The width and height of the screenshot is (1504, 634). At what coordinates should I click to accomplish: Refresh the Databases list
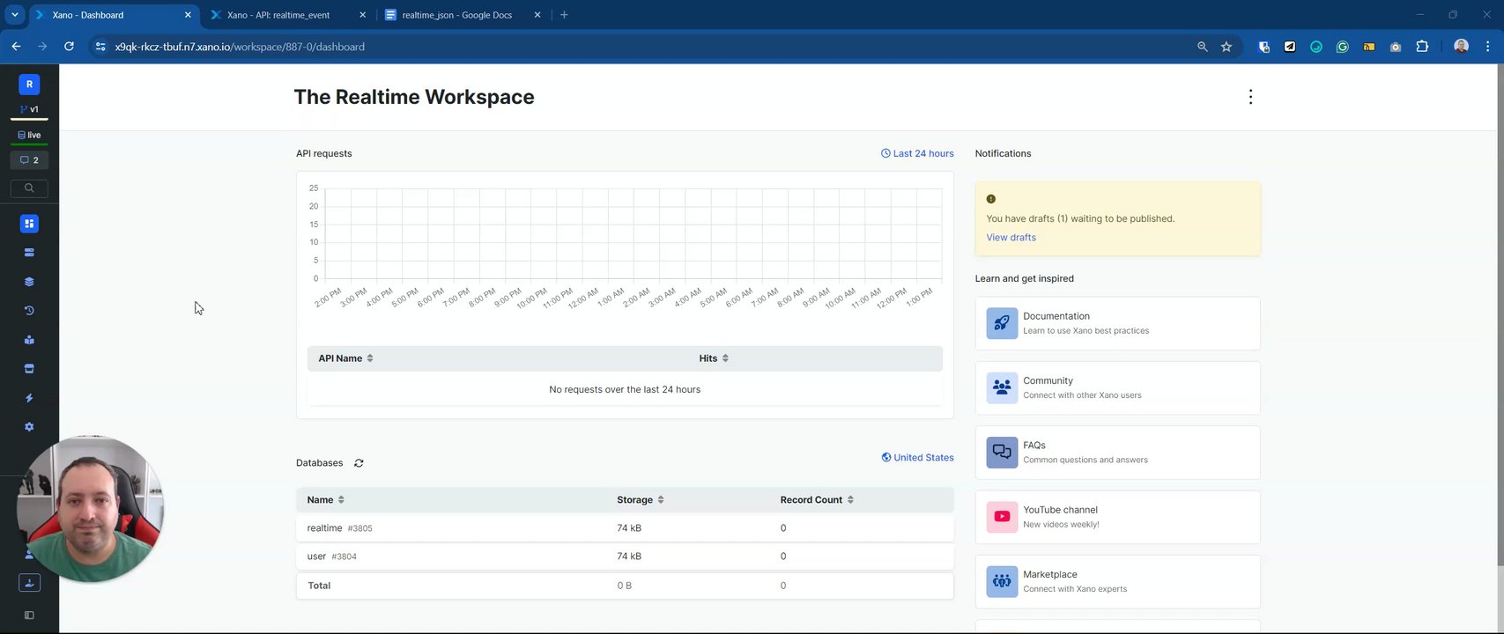point(359,463)
